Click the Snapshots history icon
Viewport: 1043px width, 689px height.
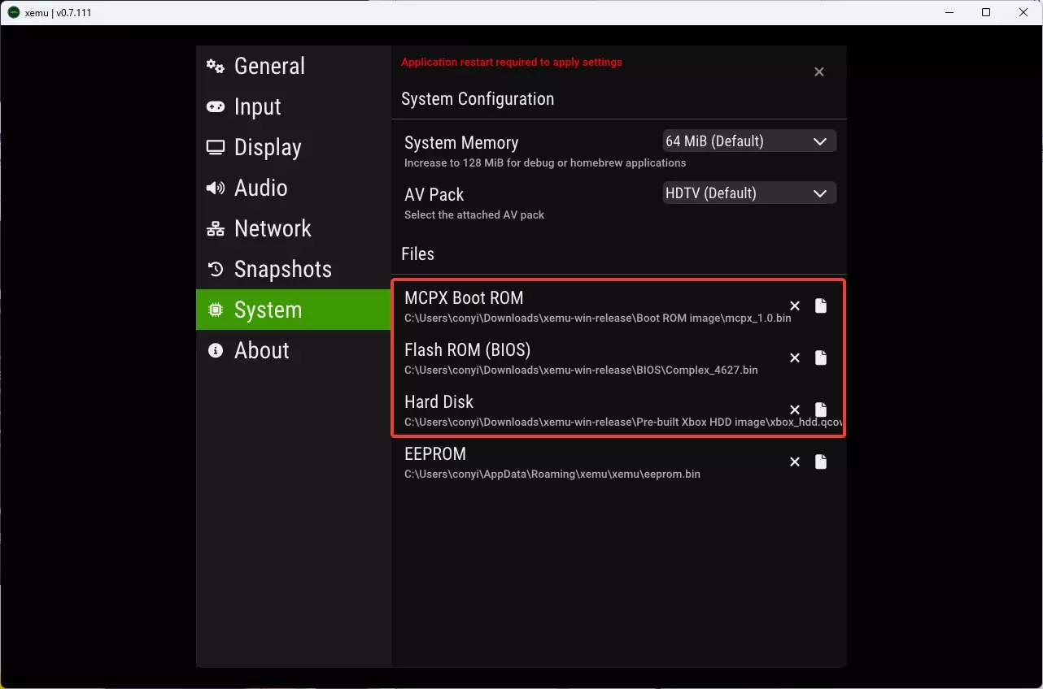(216, 269)
